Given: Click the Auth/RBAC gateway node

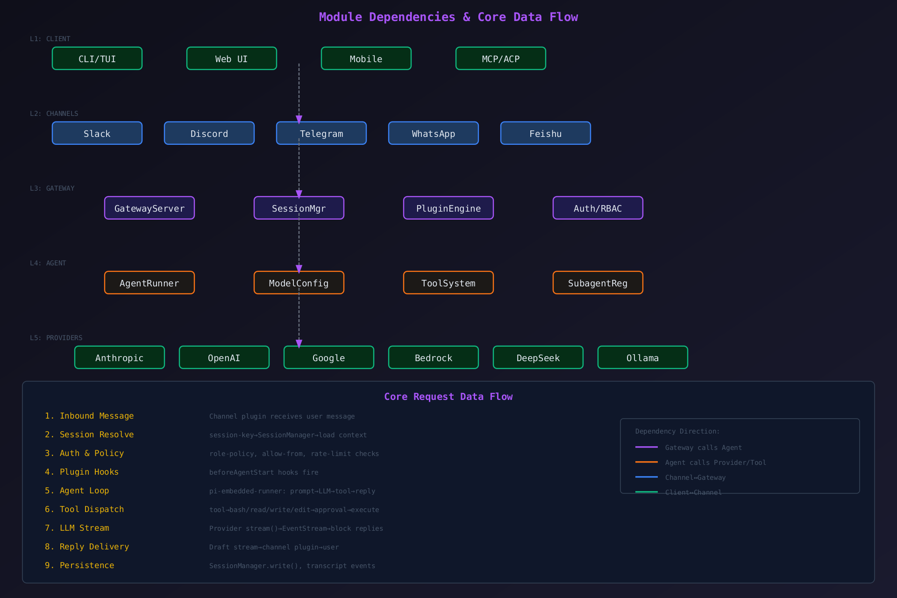Looking at the screenshot, I should click(x=598, y=208).
